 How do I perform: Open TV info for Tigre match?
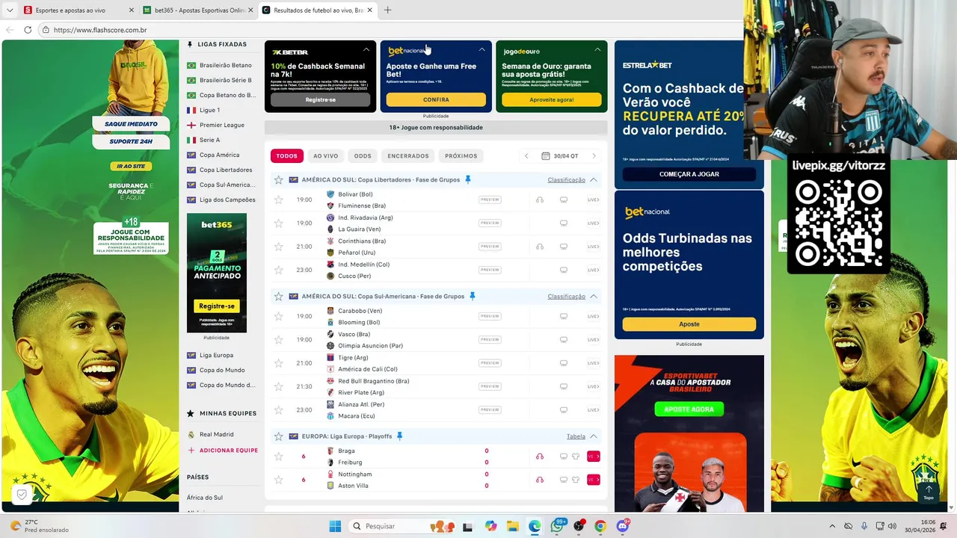pos(564,363)
